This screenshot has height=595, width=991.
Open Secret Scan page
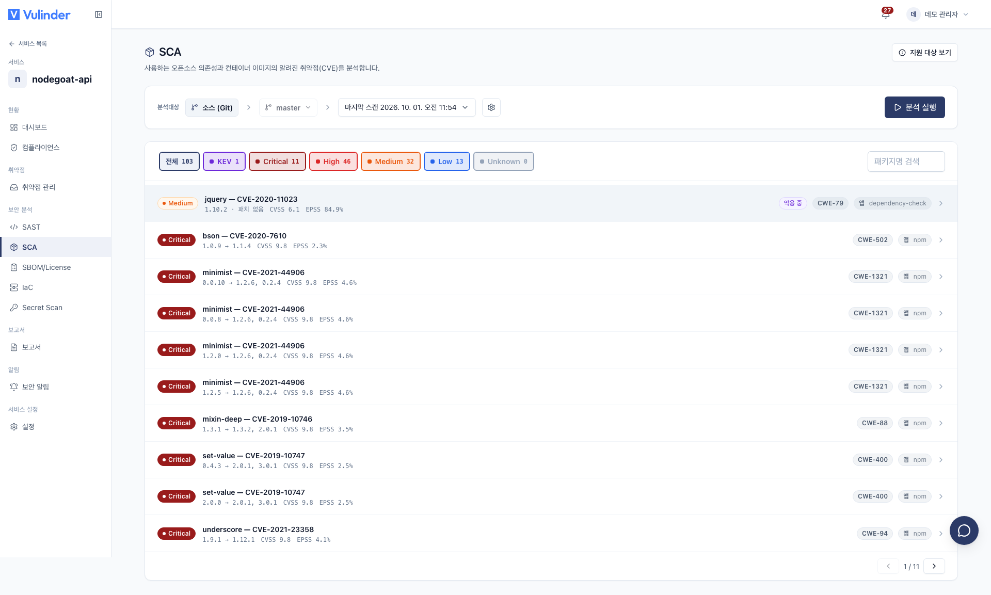56,308
